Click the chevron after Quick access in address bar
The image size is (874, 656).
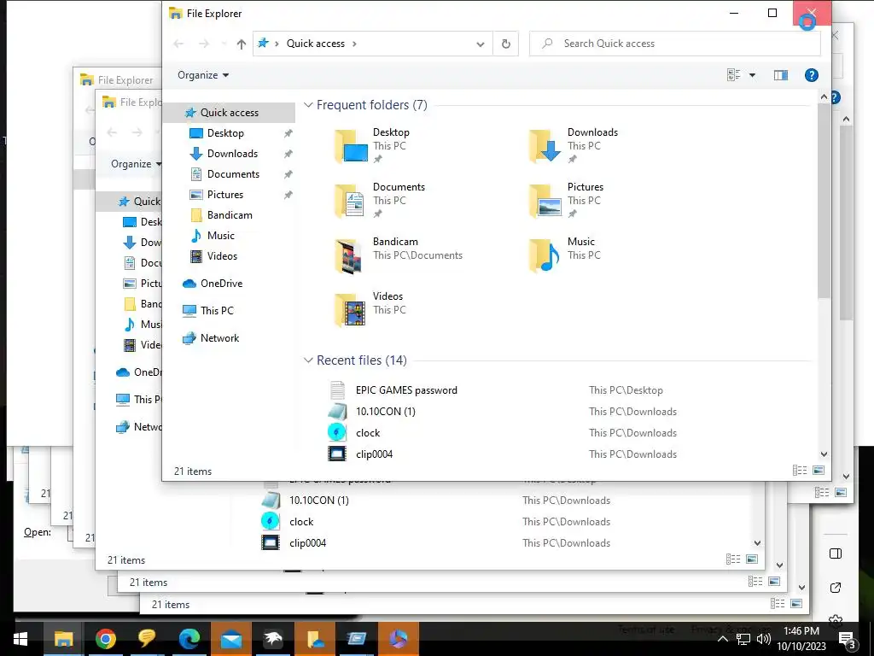[x=354, y=44]
